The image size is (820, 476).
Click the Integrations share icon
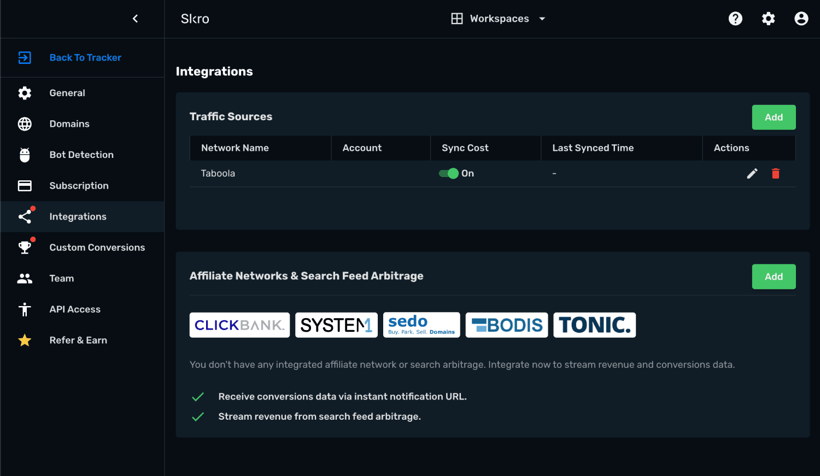tap(25, 216)
